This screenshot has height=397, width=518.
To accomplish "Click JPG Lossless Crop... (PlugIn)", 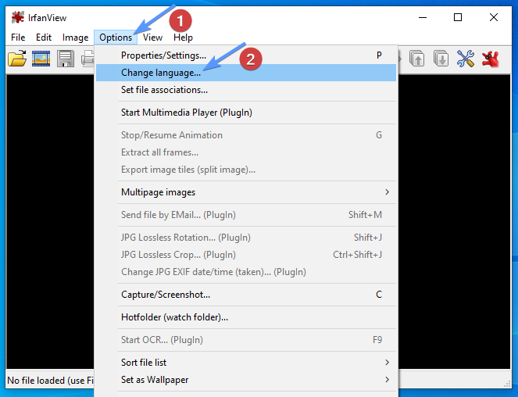I will (x=246, y=255).
